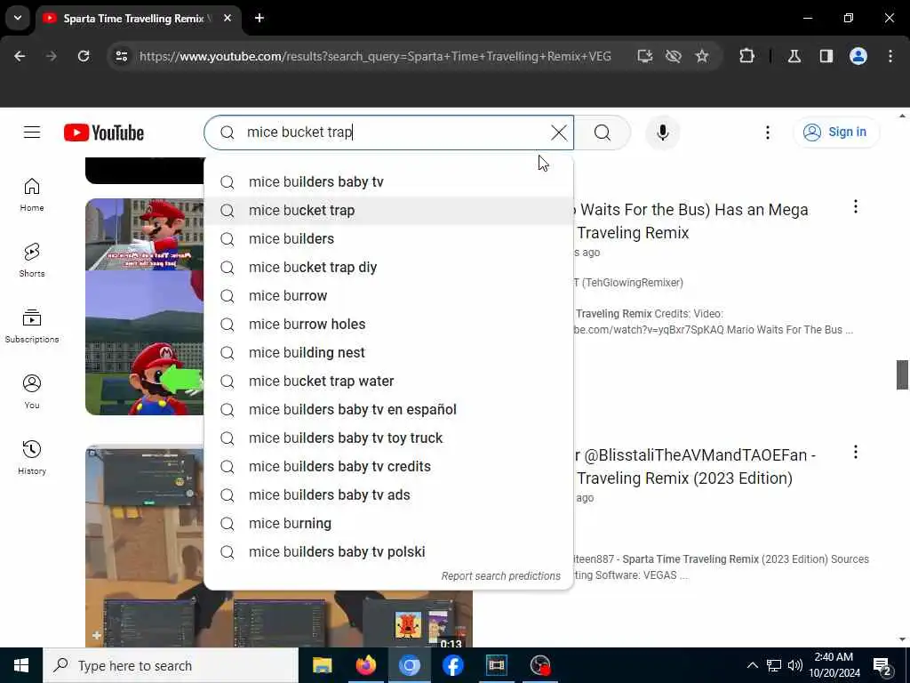Choose 'mice builders baby tv en español'
Viewport: 910px width, 683px height.
pos(389,409)
